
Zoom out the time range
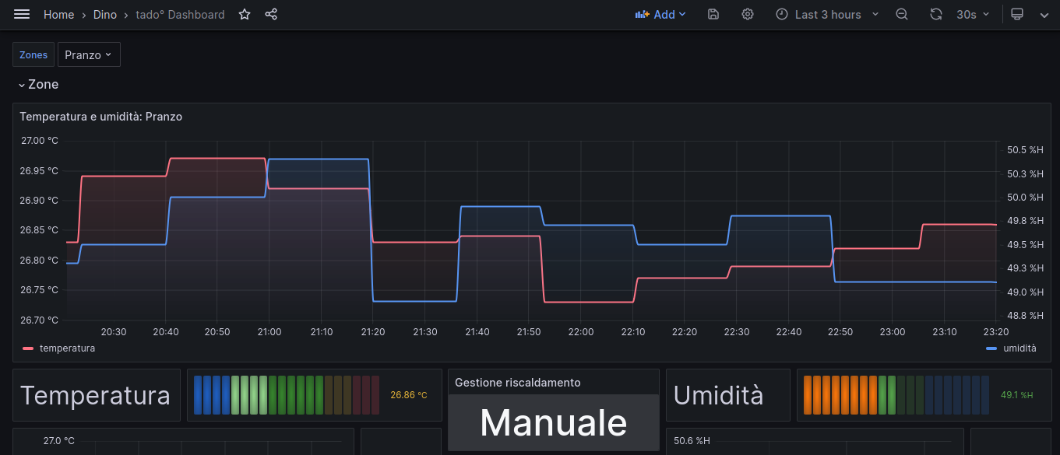pos(902,15)
